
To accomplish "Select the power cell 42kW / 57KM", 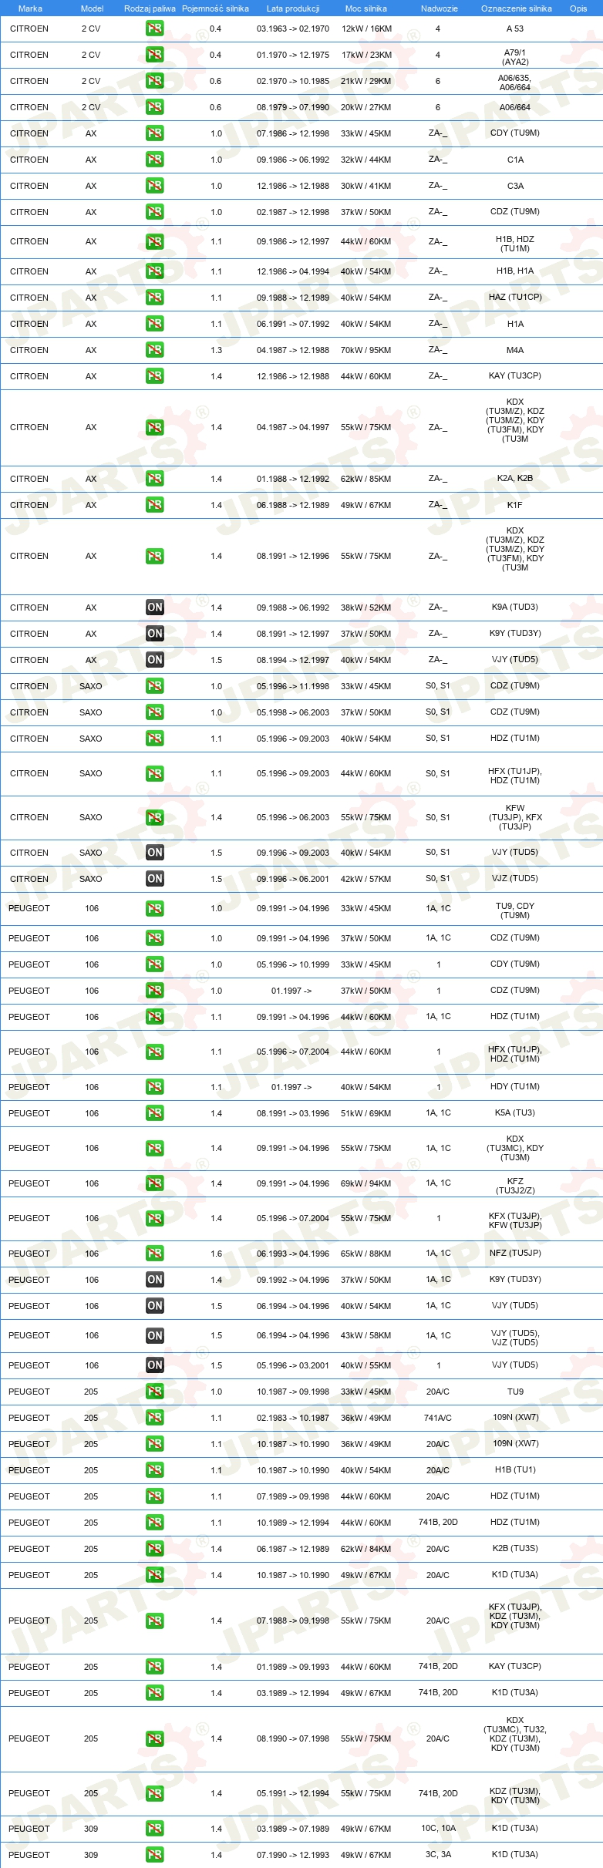I will [366, 879].
